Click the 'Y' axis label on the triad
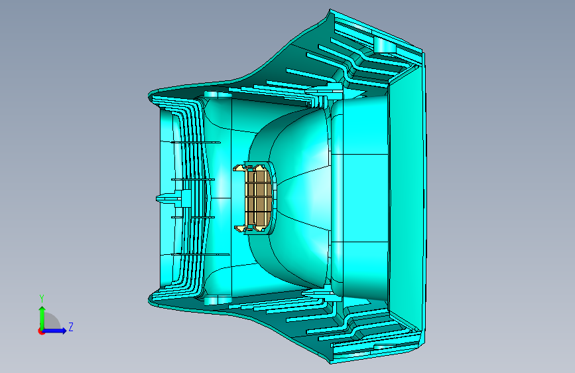 42,299
